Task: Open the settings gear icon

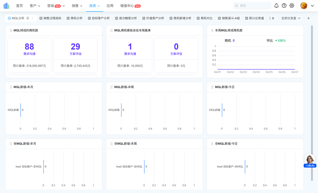Action: click(292, 5)
